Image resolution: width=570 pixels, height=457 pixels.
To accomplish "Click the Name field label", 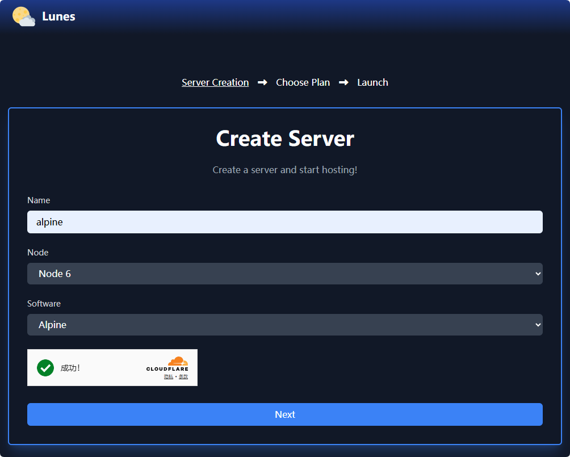I will pyautogui.click(x=39, y=200).
